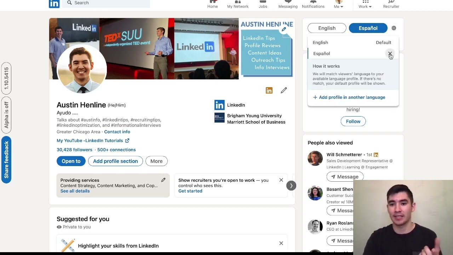Click Get started link

coord(190,191)
